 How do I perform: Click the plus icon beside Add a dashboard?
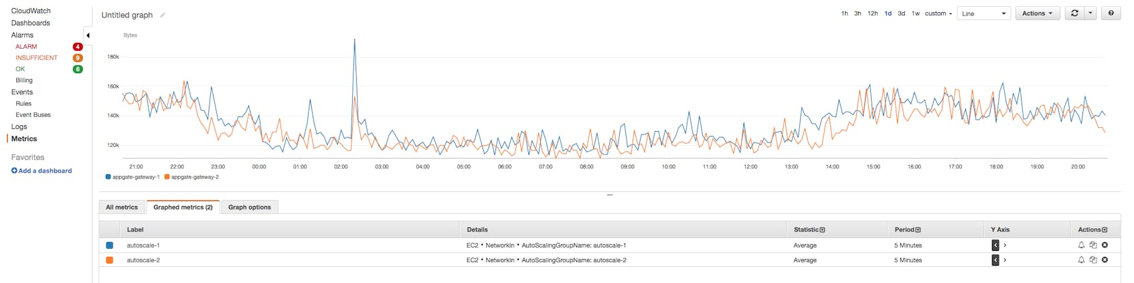point(14,171)
